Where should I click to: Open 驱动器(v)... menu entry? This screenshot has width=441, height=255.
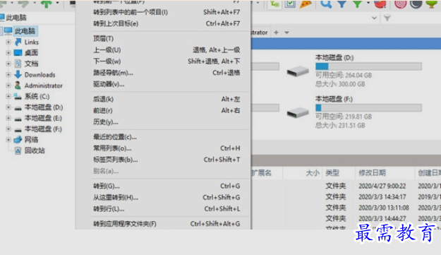pos(167,84)
